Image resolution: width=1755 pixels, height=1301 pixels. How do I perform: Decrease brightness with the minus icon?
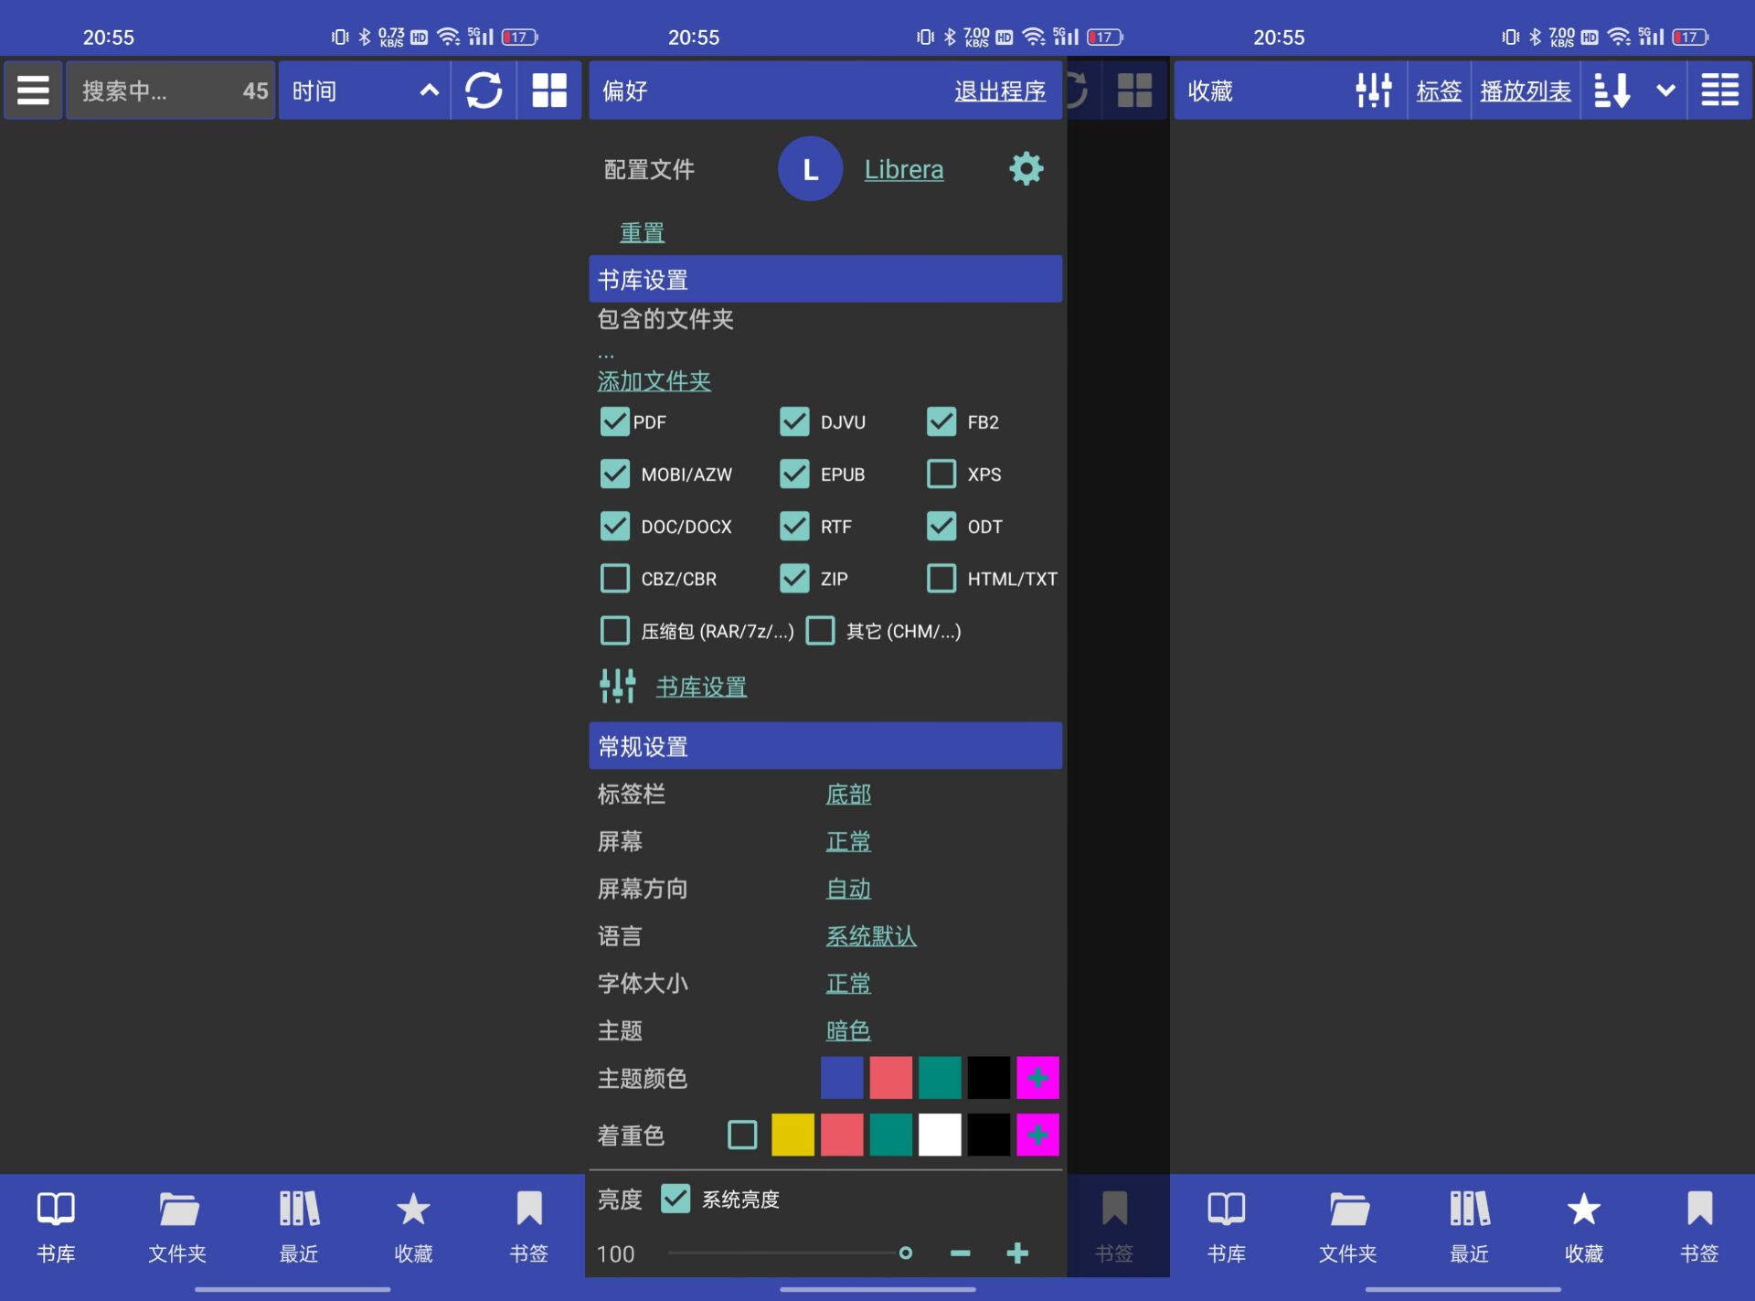pyautogui.click(x=960, y=1253)
